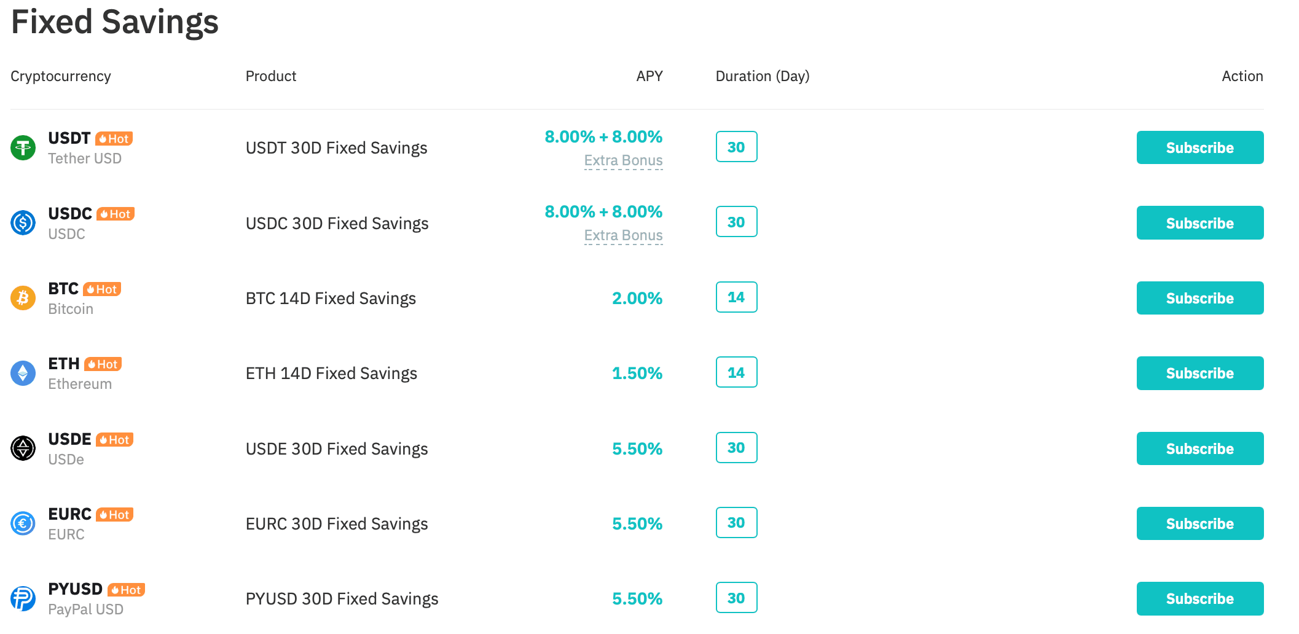
Task: Open Extra Bonus details for USDT
Action: click(623, 161)
